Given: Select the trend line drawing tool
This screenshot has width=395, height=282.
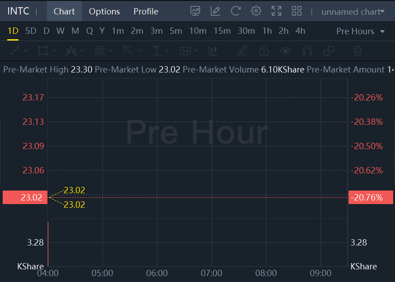Looking at the screenshot, I should [15, 51].
